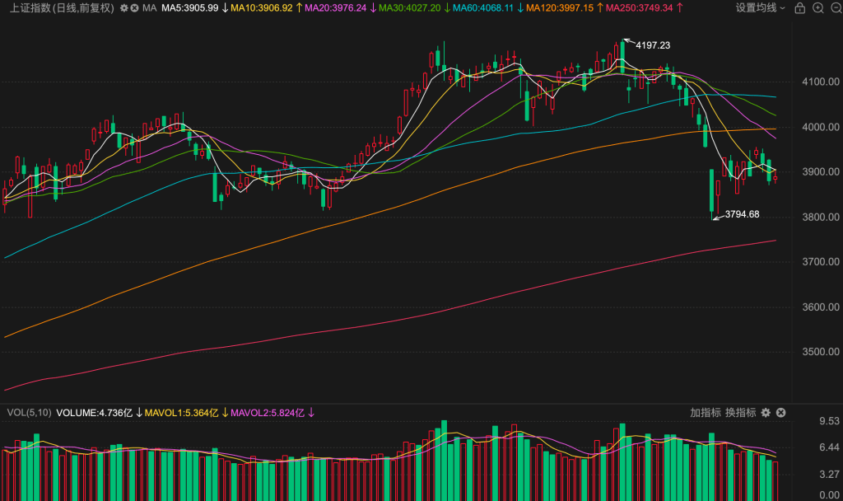
Task: Select the MA5 value label
Action: tap(189, 7)
